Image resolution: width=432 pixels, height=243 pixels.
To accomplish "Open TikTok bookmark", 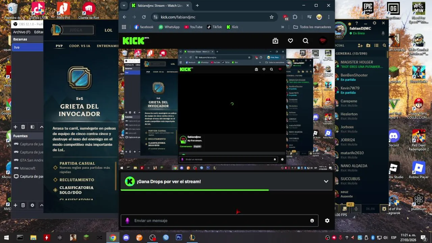I will pos(214,27).
